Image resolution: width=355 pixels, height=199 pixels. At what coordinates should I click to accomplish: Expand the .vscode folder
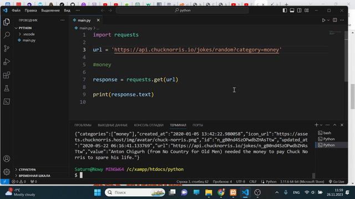[x=28, y=34]
